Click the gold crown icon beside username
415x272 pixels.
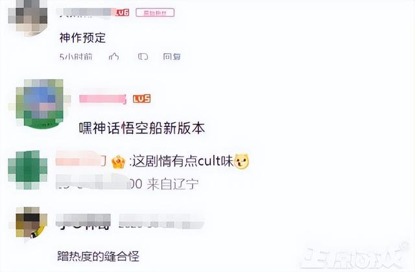(118, 162)
